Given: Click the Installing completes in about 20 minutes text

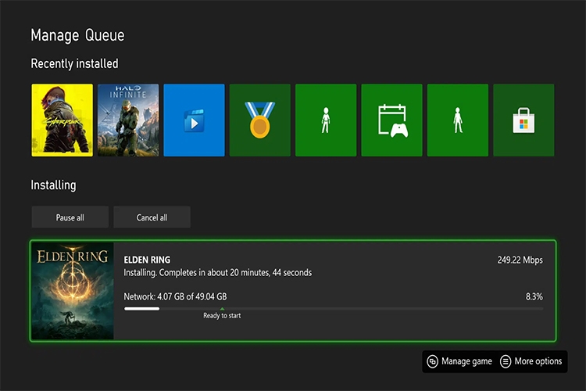Looking at the screenshot, I should tap(217, 272).
